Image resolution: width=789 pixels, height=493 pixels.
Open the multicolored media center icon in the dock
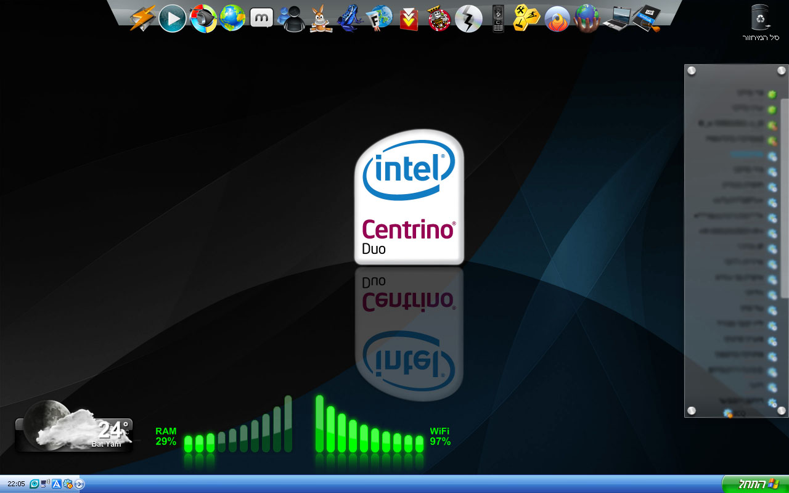(203, 18)
